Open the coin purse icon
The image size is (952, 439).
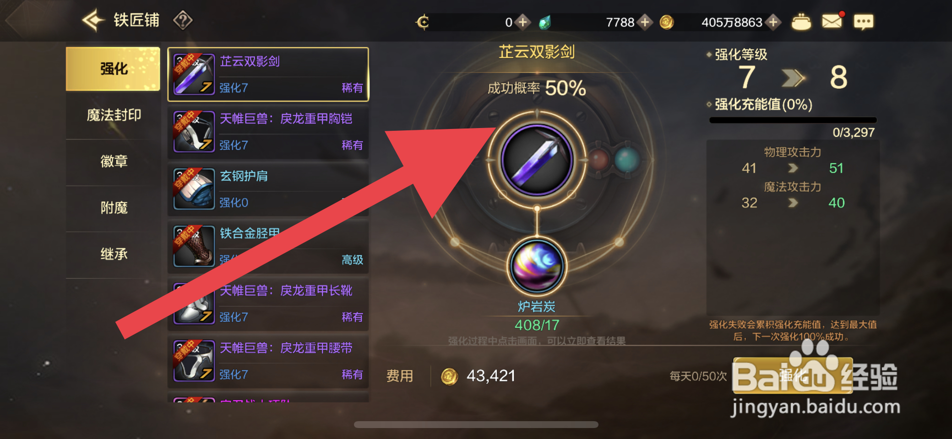point(801,22)
